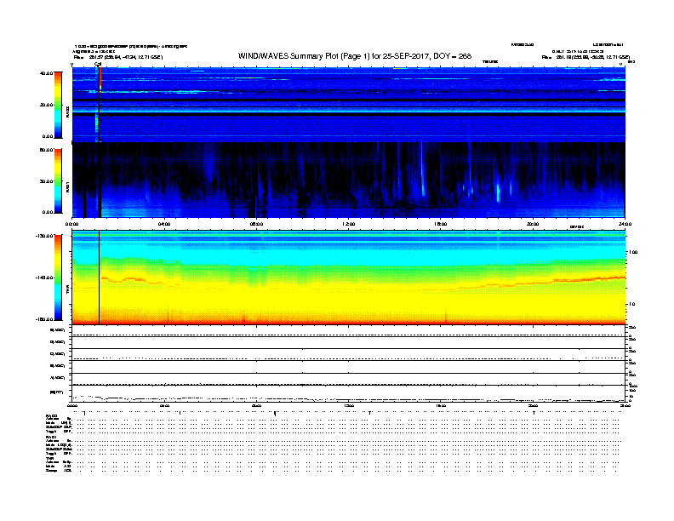Click the TNR spectrogram panel
The image size is (674, 521).
349,278
